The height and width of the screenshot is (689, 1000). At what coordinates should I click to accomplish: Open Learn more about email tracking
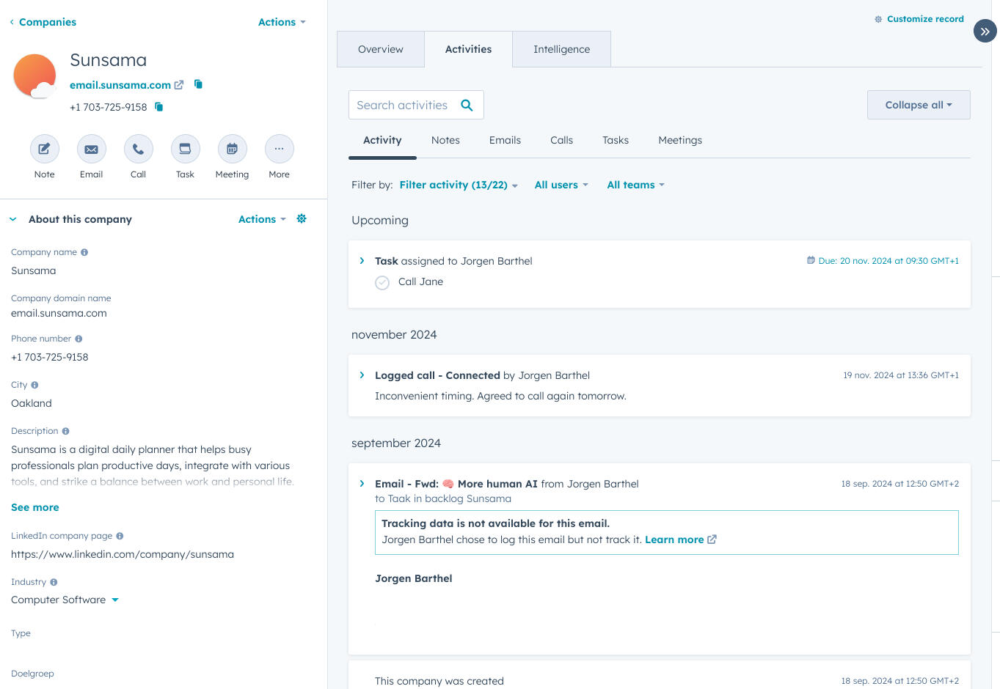click(x=675, y=539)
